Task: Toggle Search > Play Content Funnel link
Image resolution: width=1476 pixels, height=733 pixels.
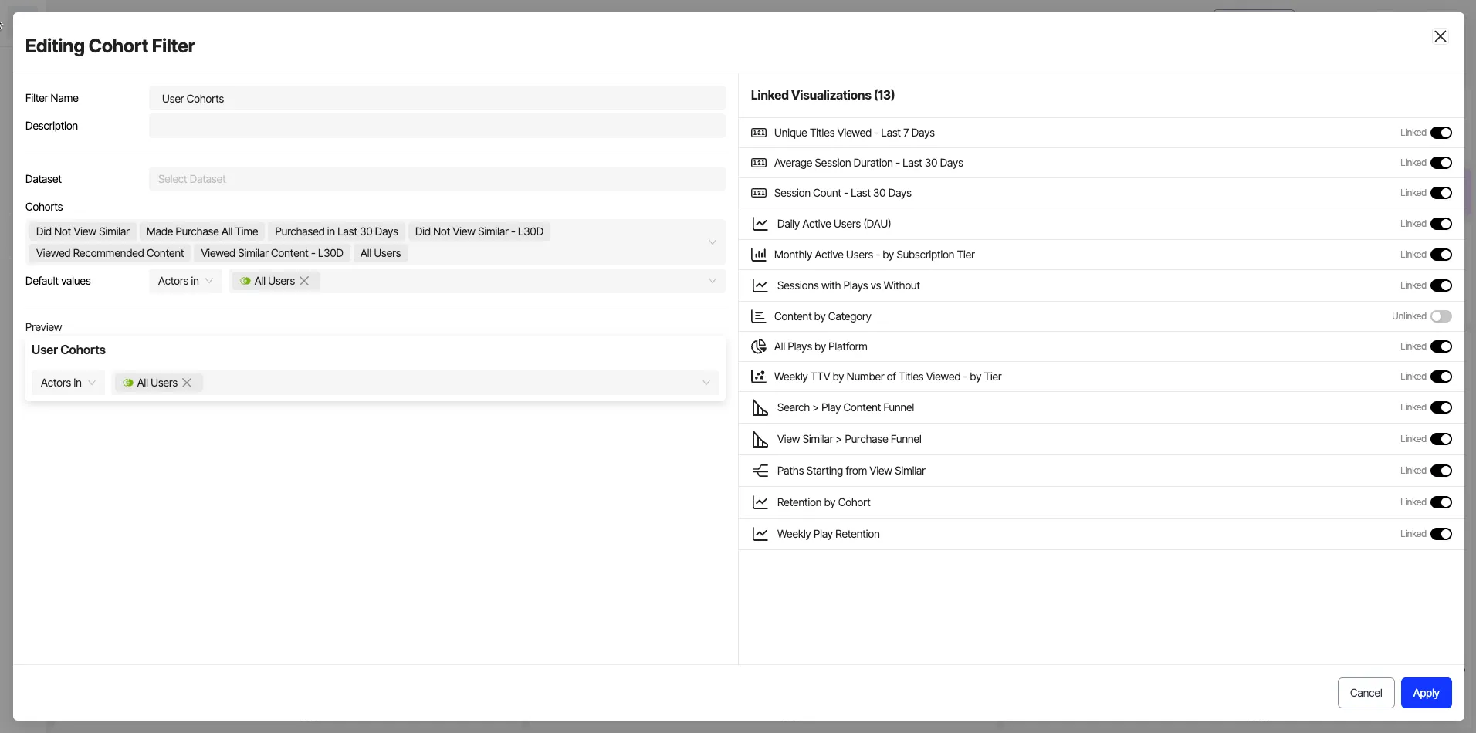Action: pyautogui.click(x=1441, y=407)
